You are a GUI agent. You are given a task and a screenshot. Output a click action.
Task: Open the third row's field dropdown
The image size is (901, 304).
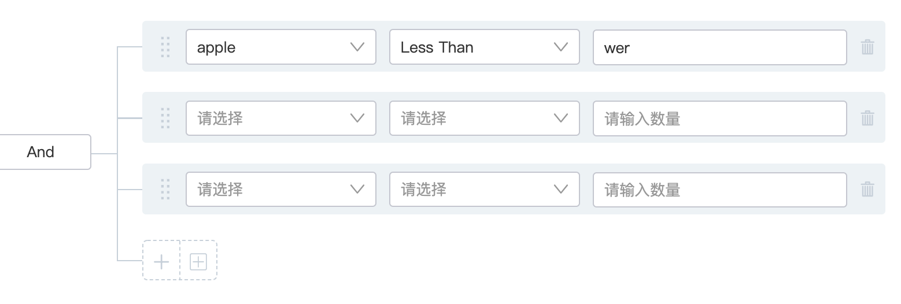pos(280,190)
